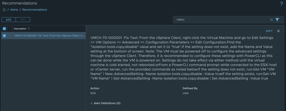Open the more actions ellipsis button

[23, 20]
